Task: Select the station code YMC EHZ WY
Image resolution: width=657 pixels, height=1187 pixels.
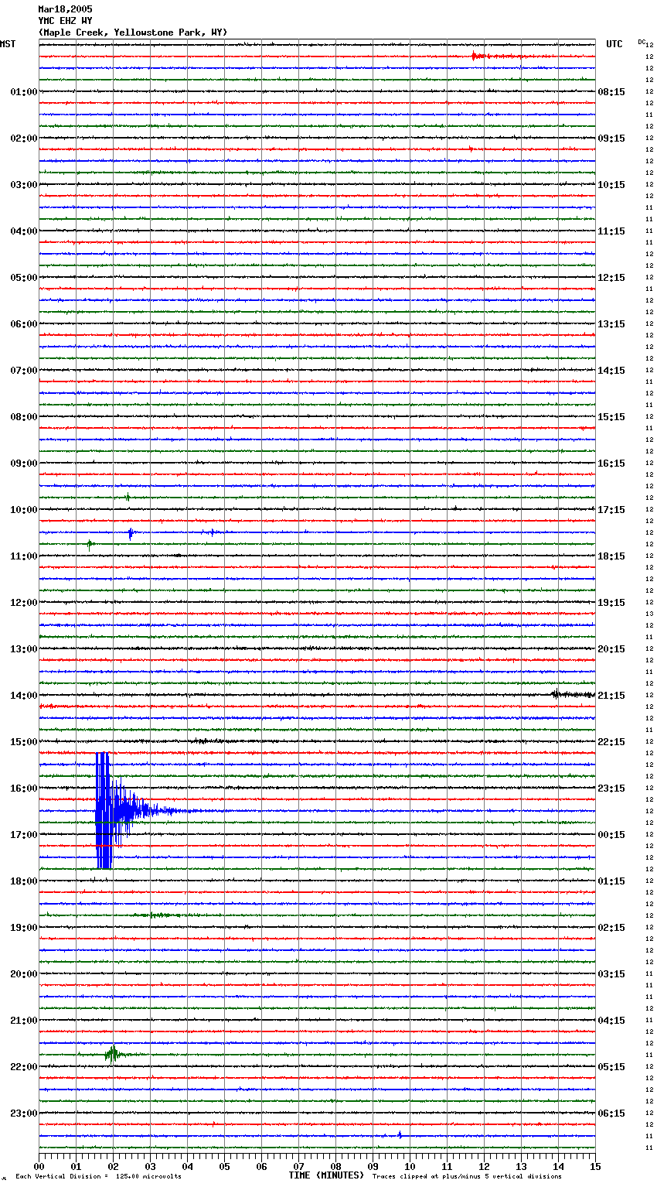Action: coord(65,21)
